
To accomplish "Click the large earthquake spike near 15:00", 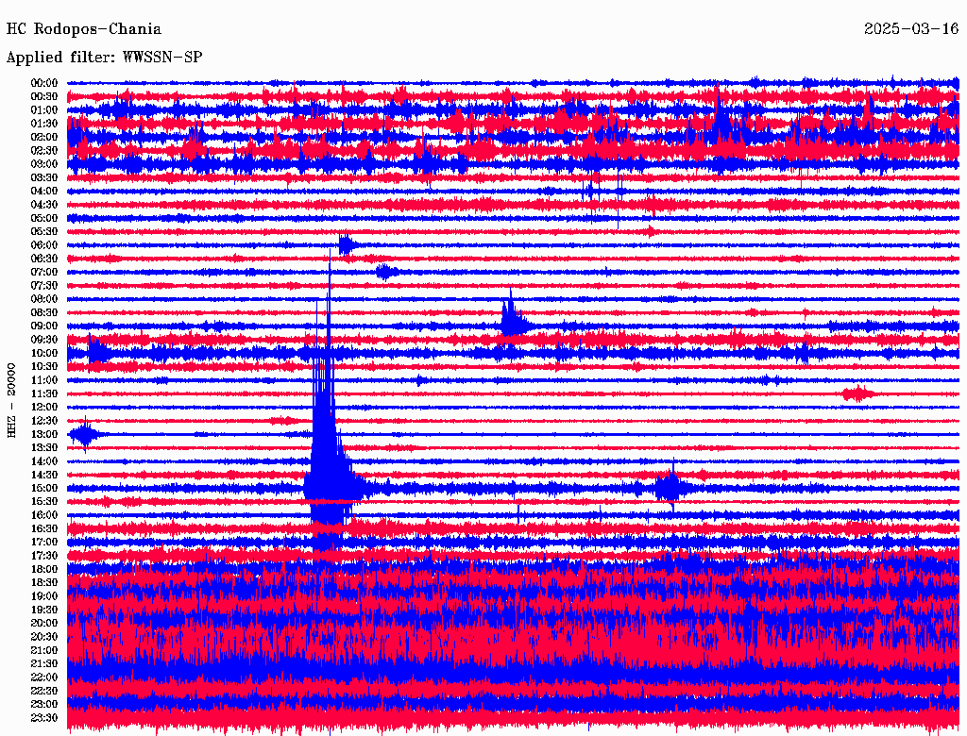I will [x=327, y=453].
